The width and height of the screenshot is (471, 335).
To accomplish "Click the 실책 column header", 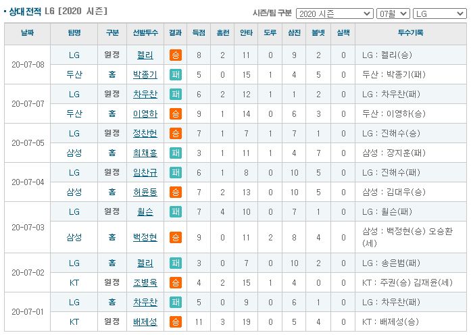I will point(343,32).
